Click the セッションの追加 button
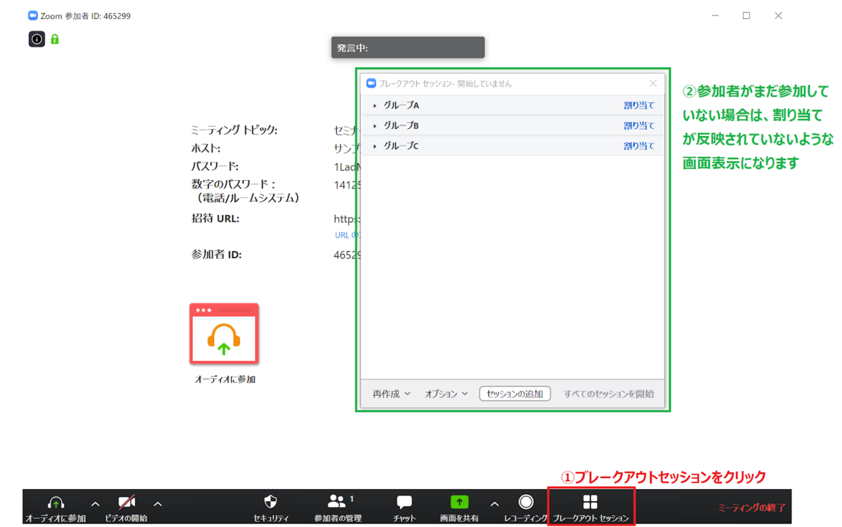Viewport: 842px width, 527px height. (515, 394)
